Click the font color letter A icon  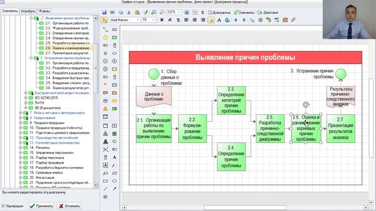click(x=219, y=20)
